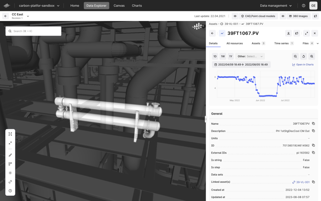
Task: Click the download icon for 39FT1067.PV
Action: pyautogui.click(x=288, y=33)
